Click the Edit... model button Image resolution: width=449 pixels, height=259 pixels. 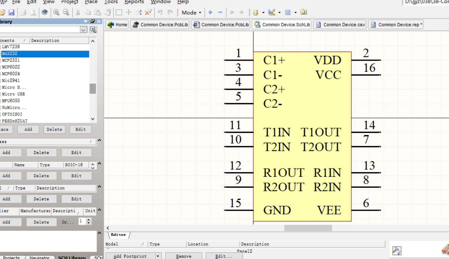pos(224,256)
